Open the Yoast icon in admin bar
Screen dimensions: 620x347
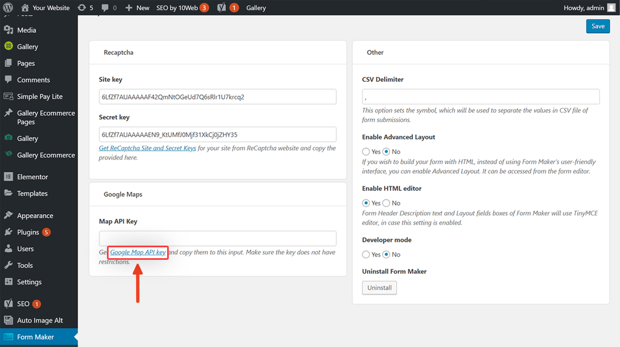[221, 8]
